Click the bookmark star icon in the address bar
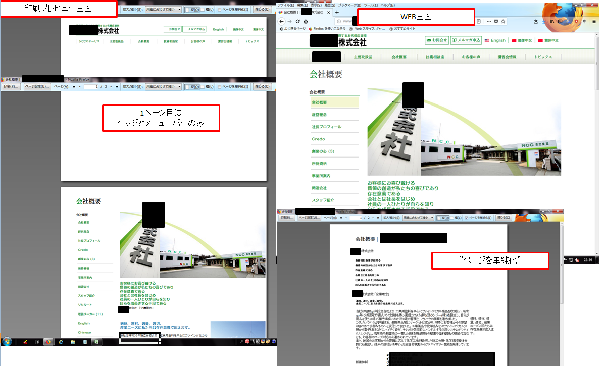 click(x=503, y=22)
